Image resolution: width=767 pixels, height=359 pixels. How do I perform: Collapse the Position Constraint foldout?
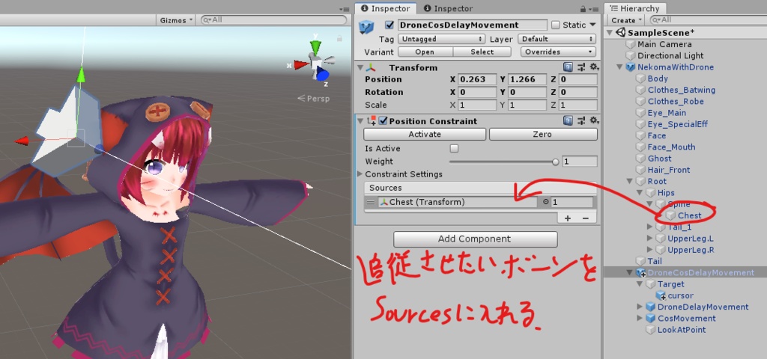click(360, 120)
